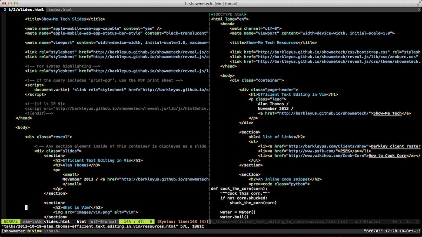Click the <body> tag in left pane
Image resolution: width=422 pixels, height=237 pixels.
[x=23, y=127]
